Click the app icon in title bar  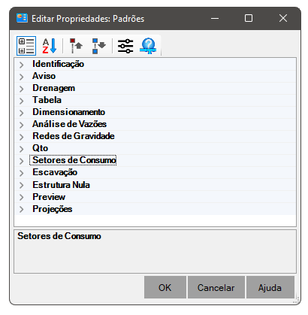[22, 18]
